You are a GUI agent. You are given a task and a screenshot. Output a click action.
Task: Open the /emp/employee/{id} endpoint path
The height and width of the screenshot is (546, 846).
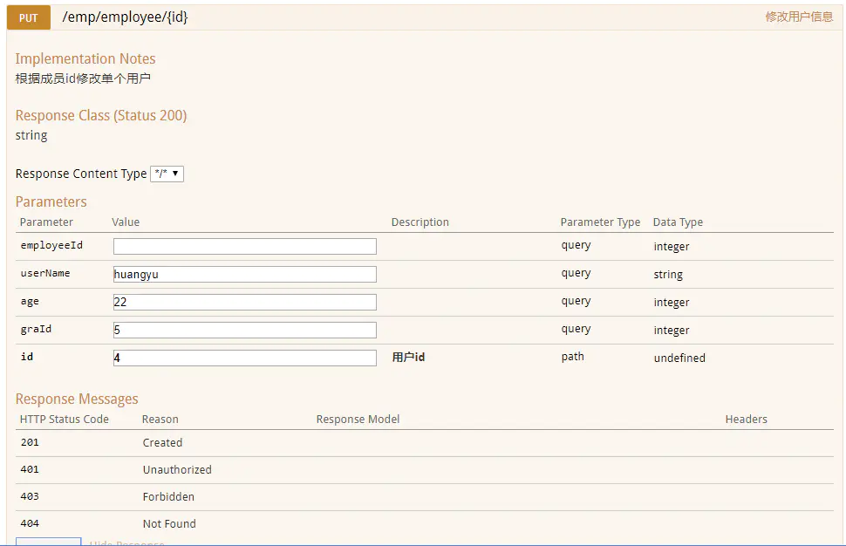[x=126, y=17]
